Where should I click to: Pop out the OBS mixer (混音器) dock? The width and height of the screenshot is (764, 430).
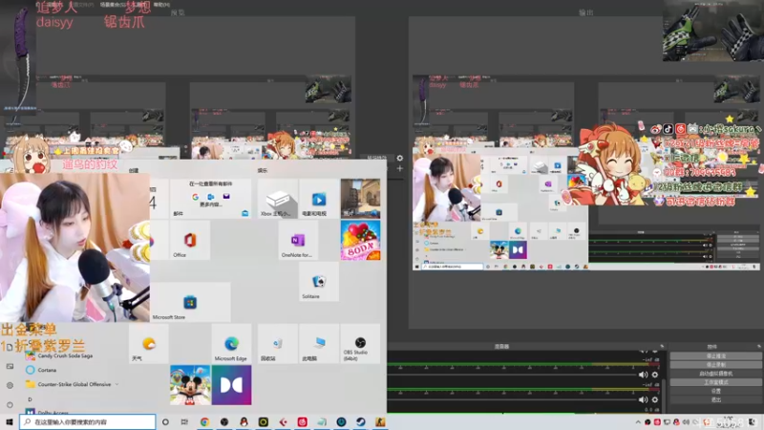coord(662,346)
